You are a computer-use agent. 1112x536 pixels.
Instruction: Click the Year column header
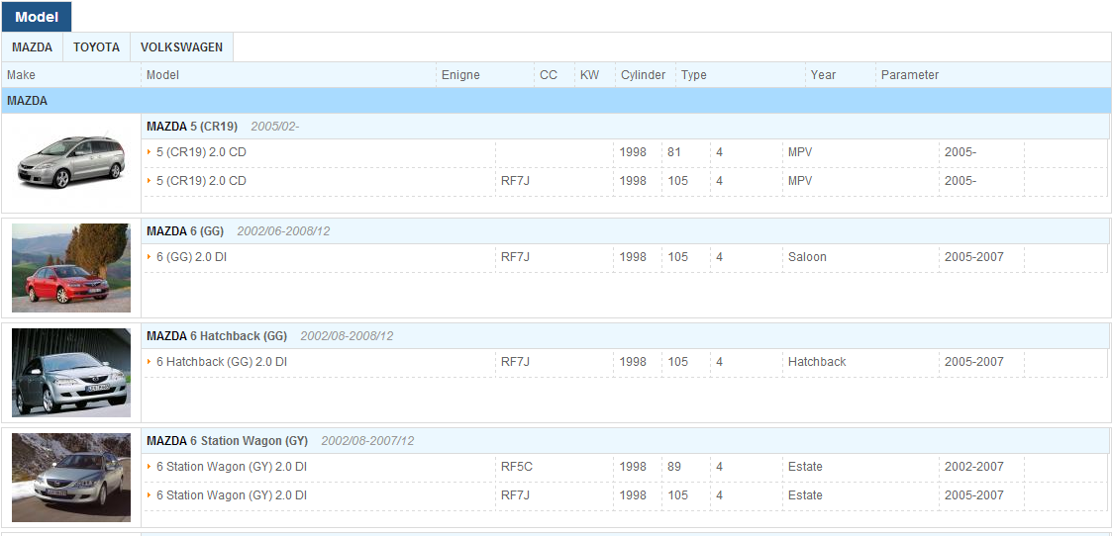tap(841, 75)
